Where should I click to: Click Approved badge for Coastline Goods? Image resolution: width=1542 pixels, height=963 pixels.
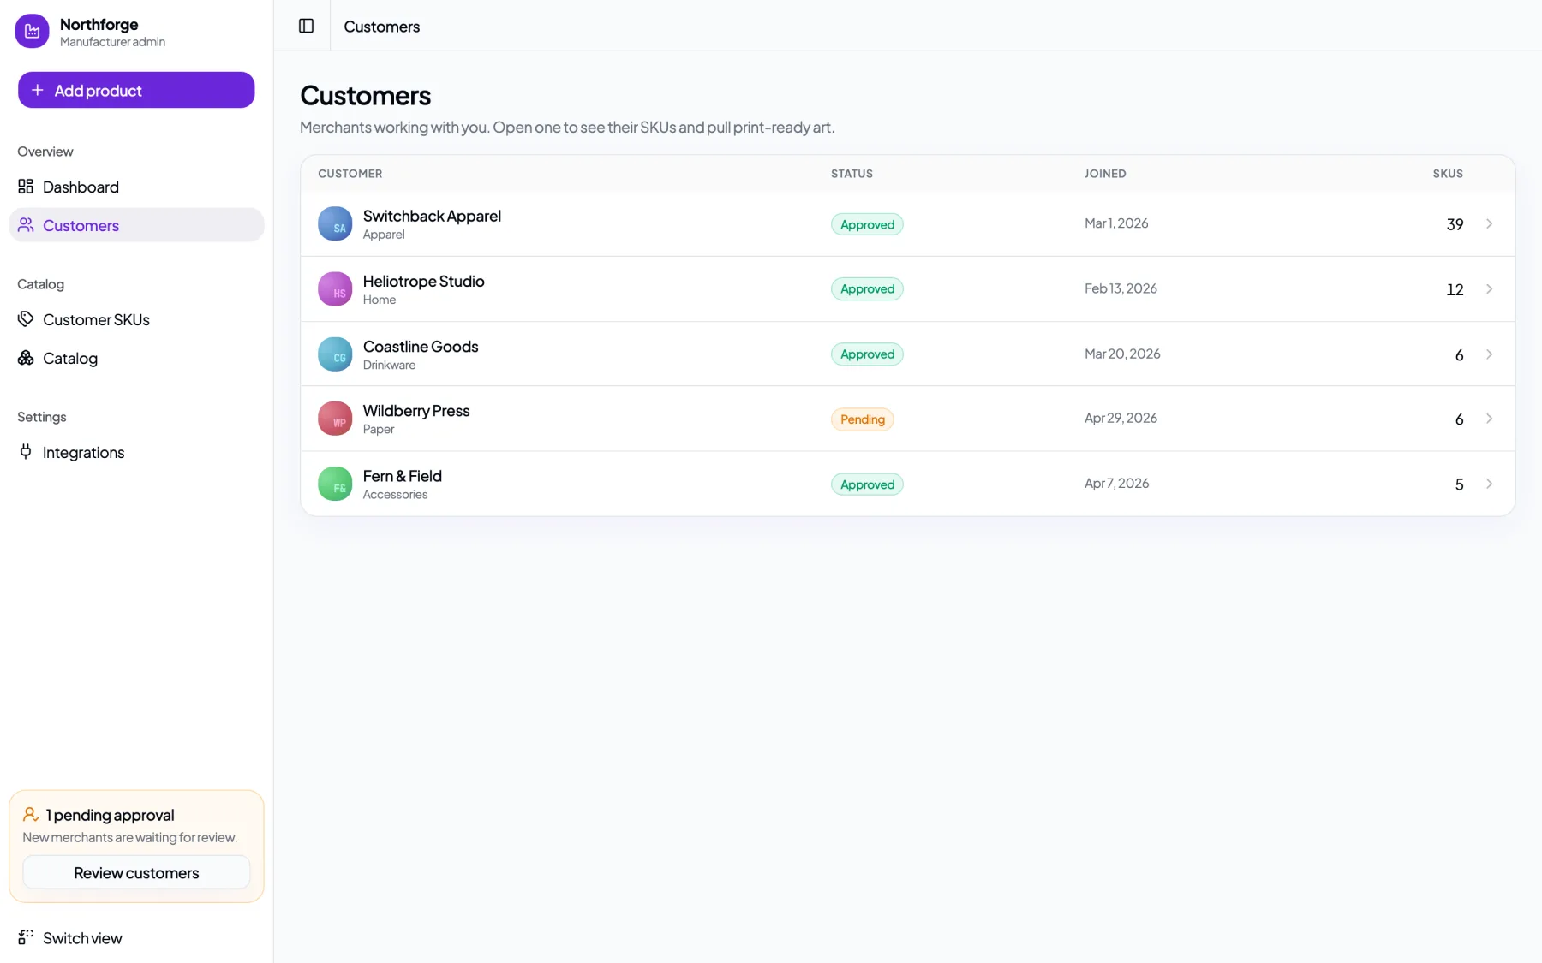[x=867, y=354]
